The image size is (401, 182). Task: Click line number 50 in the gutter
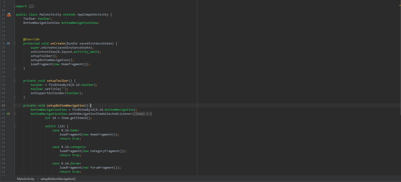point(3,126)
